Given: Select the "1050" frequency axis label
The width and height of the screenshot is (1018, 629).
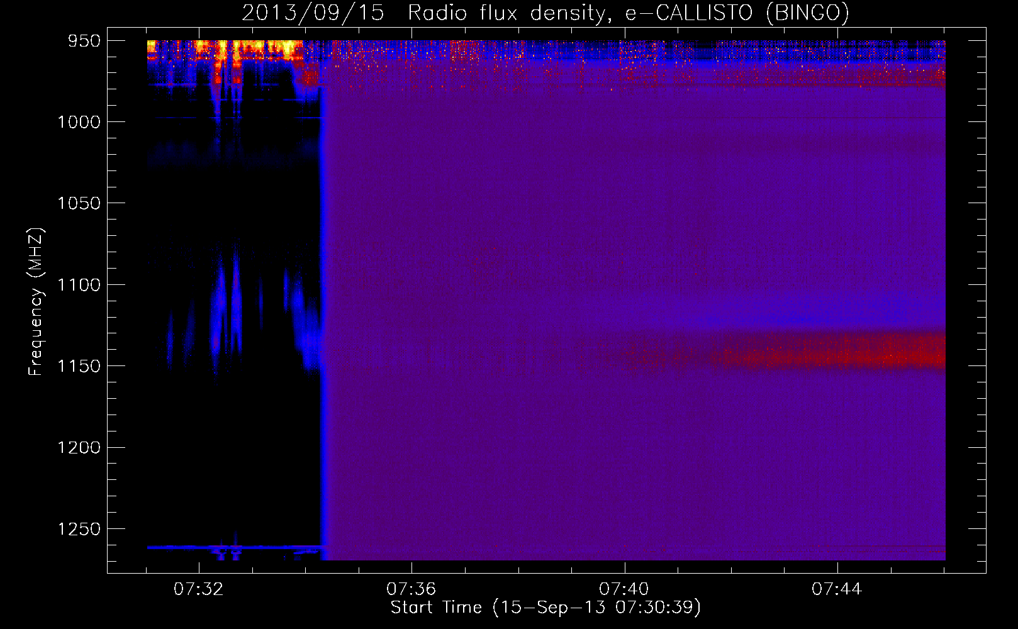Looking at the screenshot, I should click(79, 203).
